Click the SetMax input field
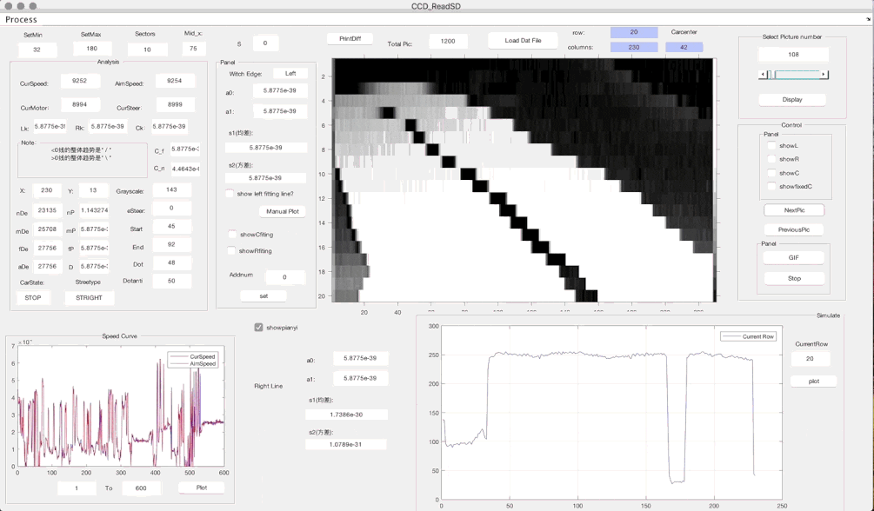This screenshot has width=874, height=511. (x=92, y=49)
